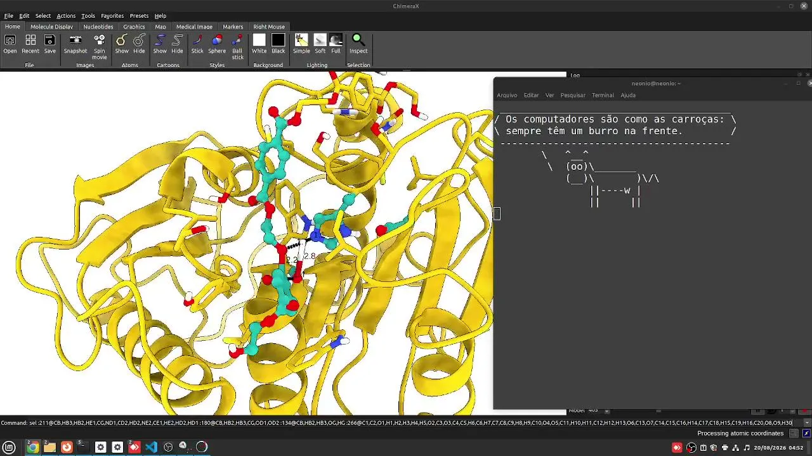This screenshot has height=456, width=812.
Task: Open the Favorites menu
Action: pyautogui.click(x=112, y=16)
